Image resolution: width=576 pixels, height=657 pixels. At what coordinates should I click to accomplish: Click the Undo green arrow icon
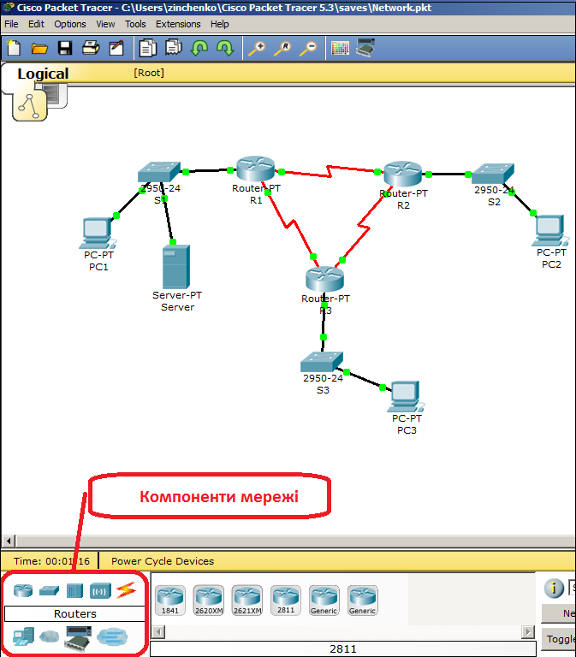tap(199, 48)
